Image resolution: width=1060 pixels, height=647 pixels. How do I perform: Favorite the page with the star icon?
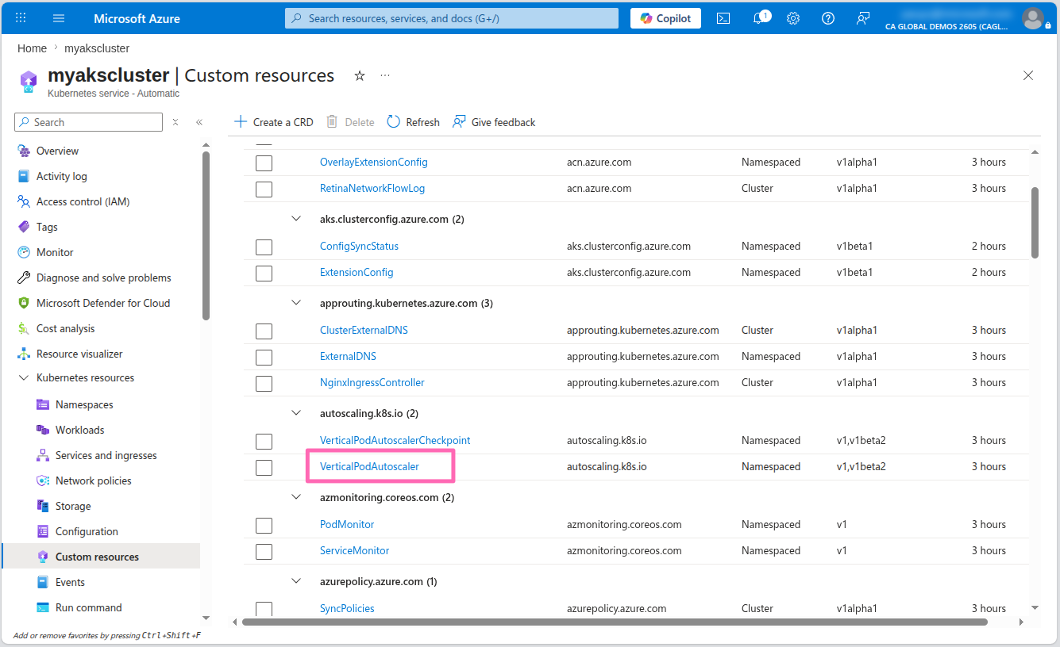coord(360,75)
